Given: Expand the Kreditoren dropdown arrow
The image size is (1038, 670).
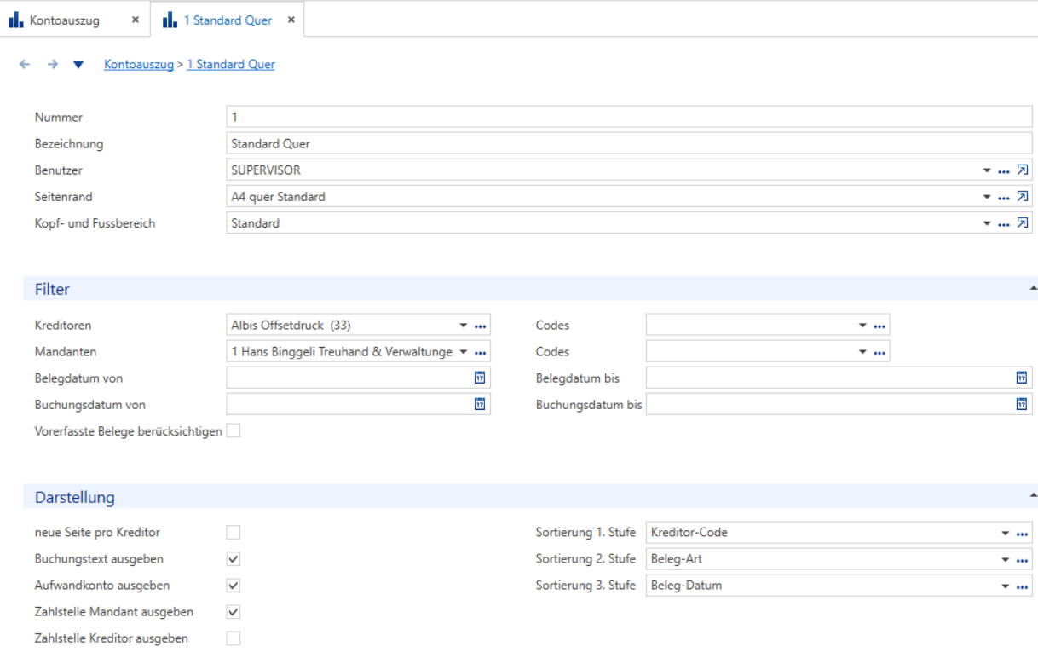Looking at the screenshot, I should pyautogui.click(x=464, y=325).
